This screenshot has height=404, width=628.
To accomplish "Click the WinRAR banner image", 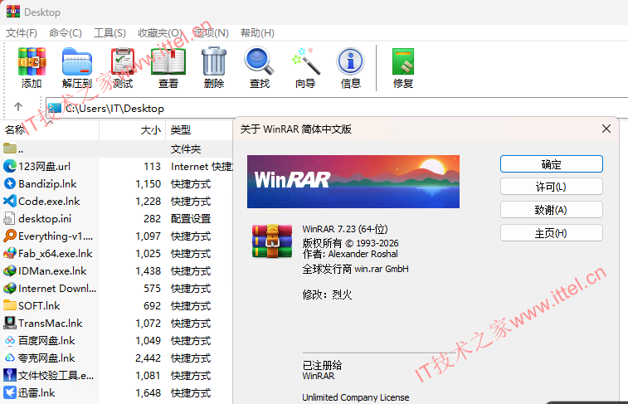I will point(353,182).
